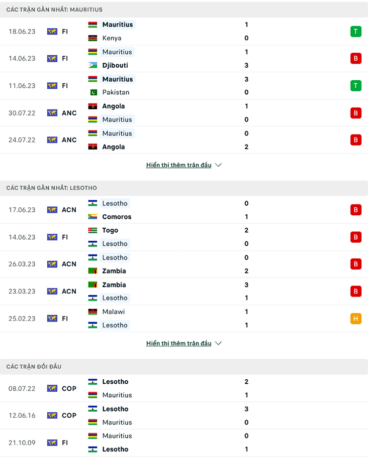368x458 pixels.
Task: Select the Kenya flag icon
Action: point(92,38)
